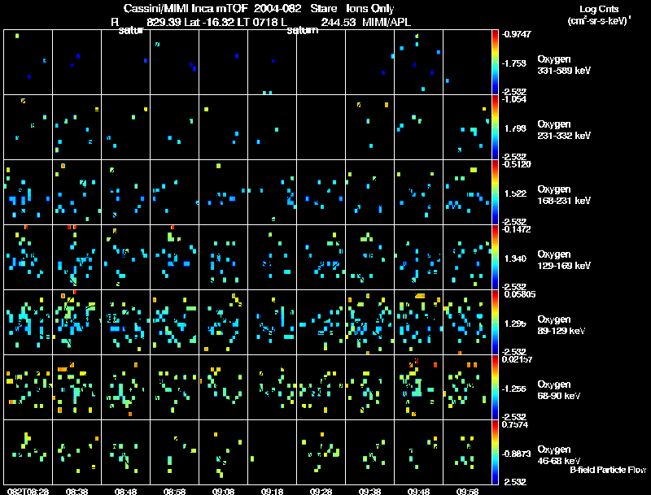Viewport: 651px width, 495px height.
Task: Click the '09:48' time axis label
Action: coord(418,491)
